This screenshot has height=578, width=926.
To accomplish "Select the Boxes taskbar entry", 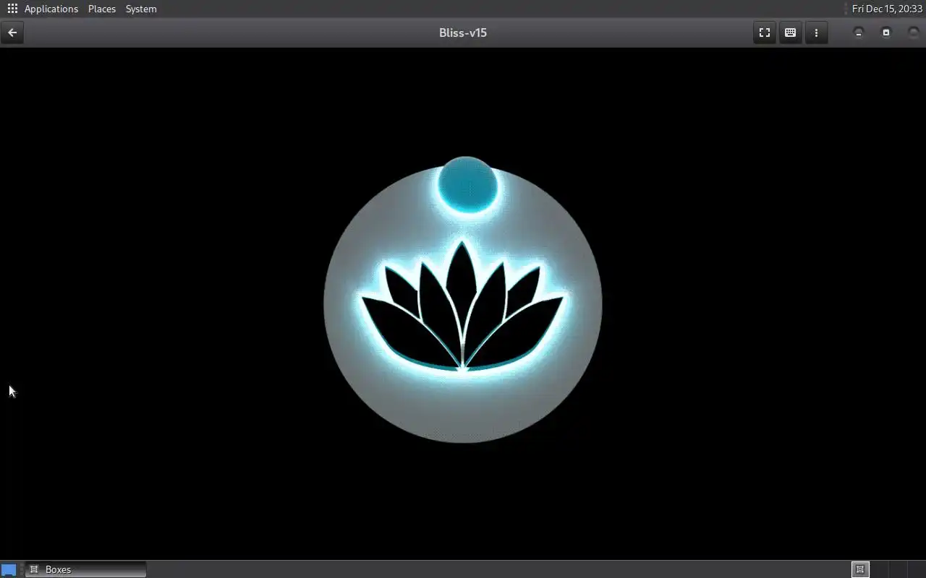I will click(85, 569).
